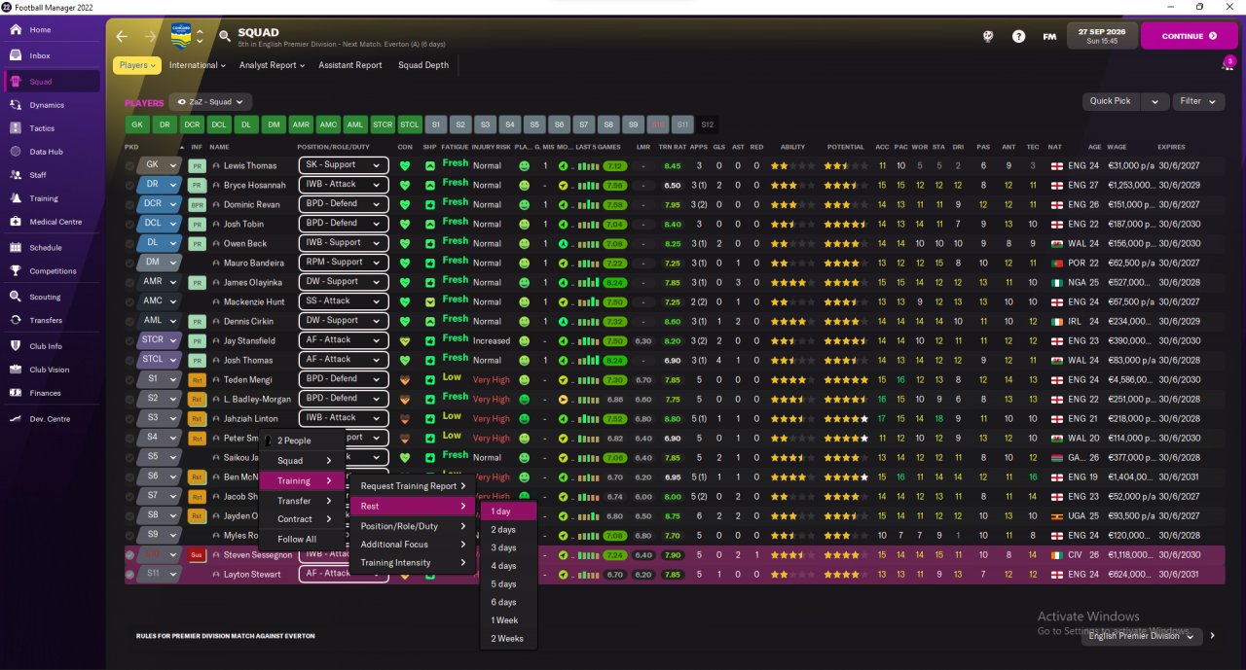Open the Tactics sidebar icon
This screenshot has height=670, width=1246.
[x=17, y=128]
